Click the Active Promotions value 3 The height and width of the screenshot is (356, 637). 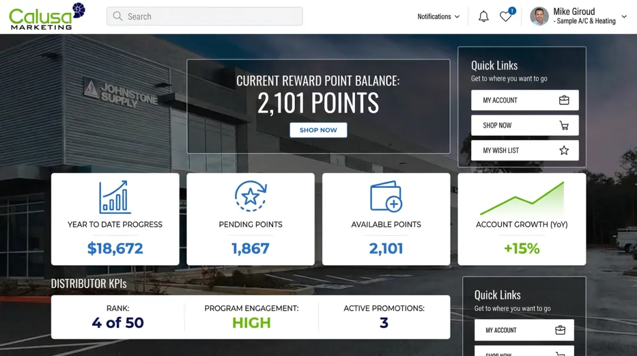coord(384,322)
